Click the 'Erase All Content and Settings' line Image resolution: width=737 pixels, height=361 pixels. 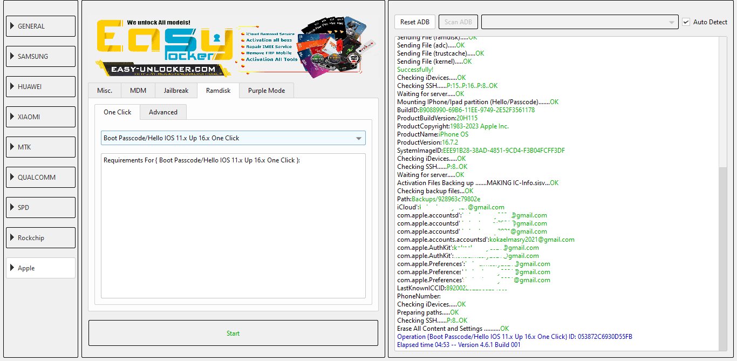(453, 329)
